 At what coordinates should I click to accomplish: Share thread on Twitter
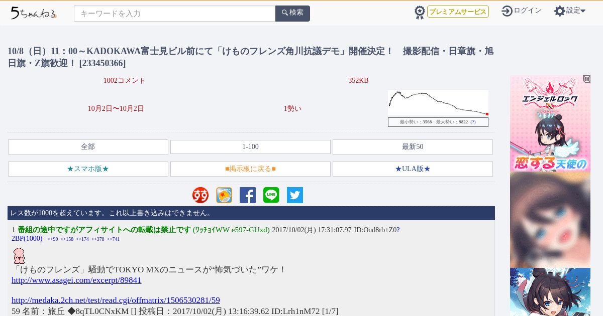point(295,195)
